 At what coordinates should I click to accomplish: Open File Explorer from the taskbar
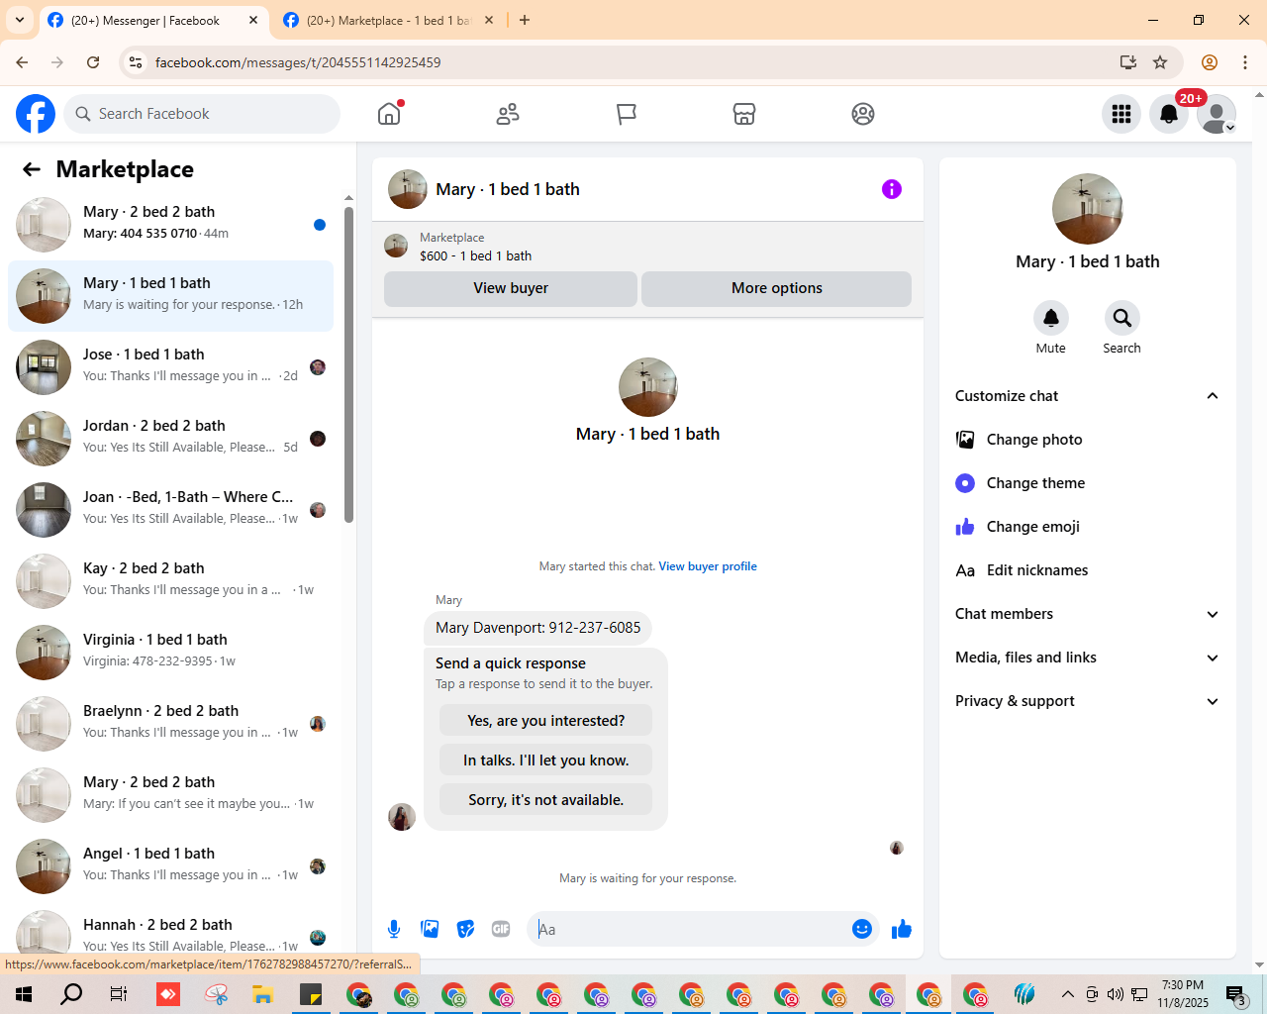coord(262,994)
